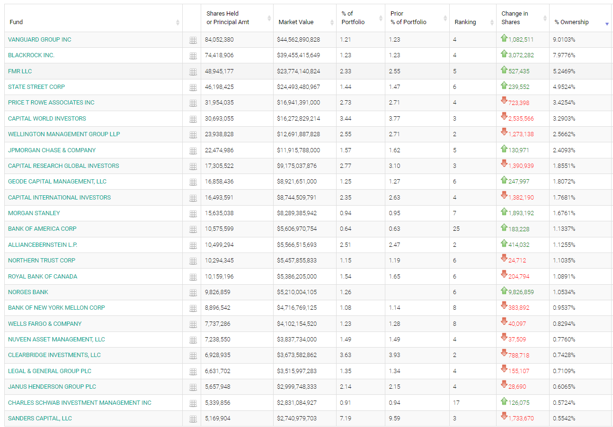Open VANGUARD GROUP INC fund link

tap(40, 40)
